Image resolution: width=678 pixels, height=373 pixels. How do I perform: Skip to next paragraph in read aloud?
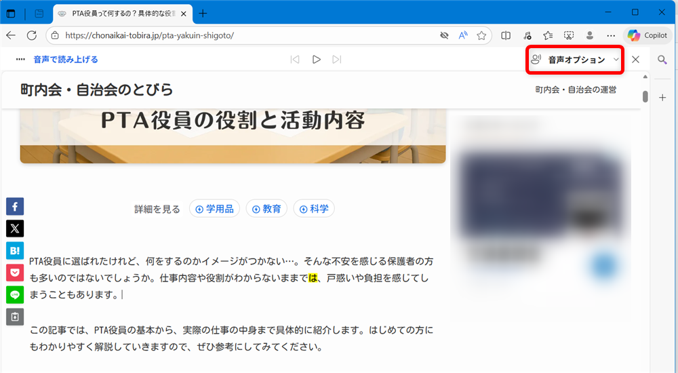pyautogui.click(x=337, y=59)
